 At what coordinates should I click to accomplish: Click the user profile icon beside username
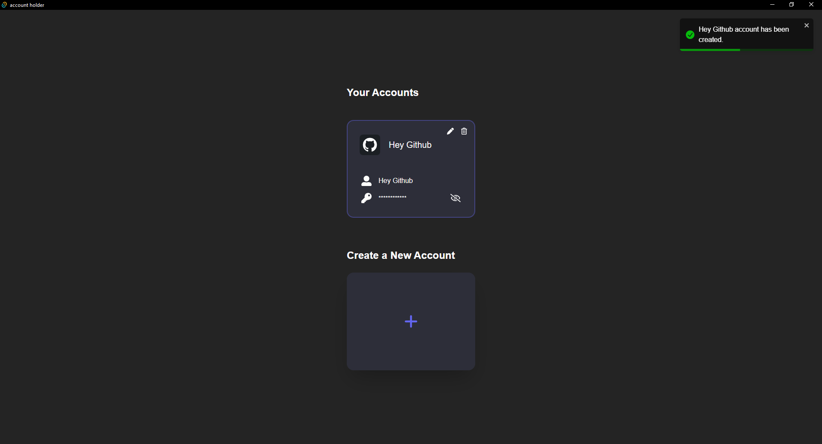coord(366,181)
